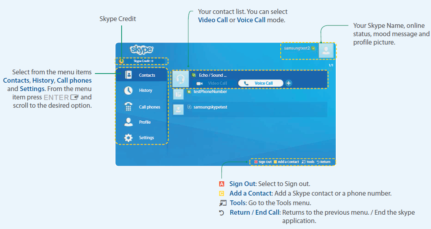Viewport: 431px width, 229px height.
Task: Click the offline status icon beside samsungskypetest
Action: click(189, 107)
